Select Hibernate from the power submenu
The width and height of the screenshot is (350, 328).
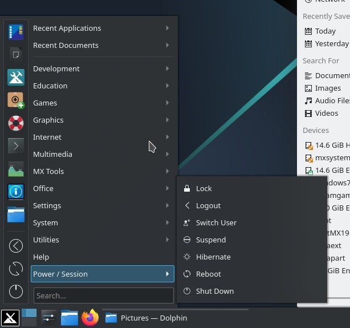(213, 257)
